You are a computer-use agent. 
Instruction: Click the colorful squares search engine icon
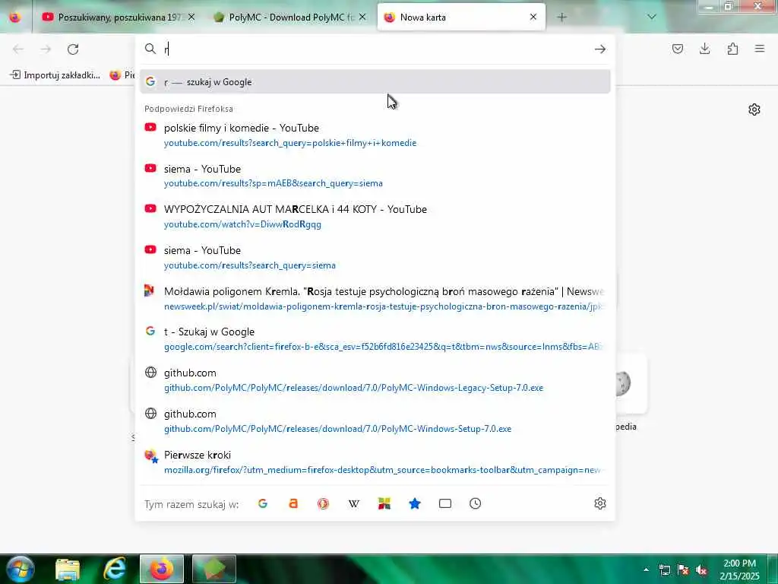coord(384,503)
